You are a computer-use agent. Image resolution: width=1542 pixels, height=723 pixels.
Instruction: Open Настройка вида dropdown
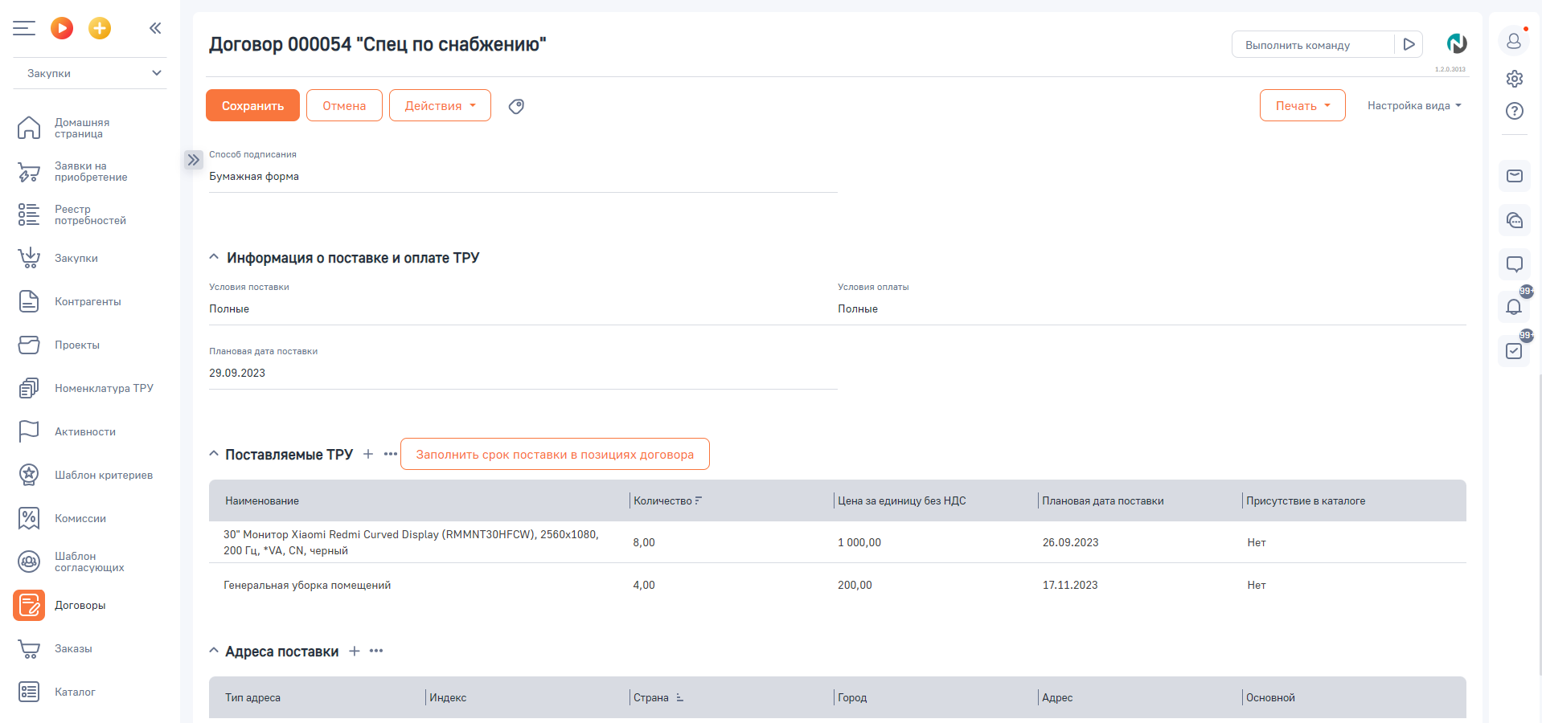coord(1414,105)
